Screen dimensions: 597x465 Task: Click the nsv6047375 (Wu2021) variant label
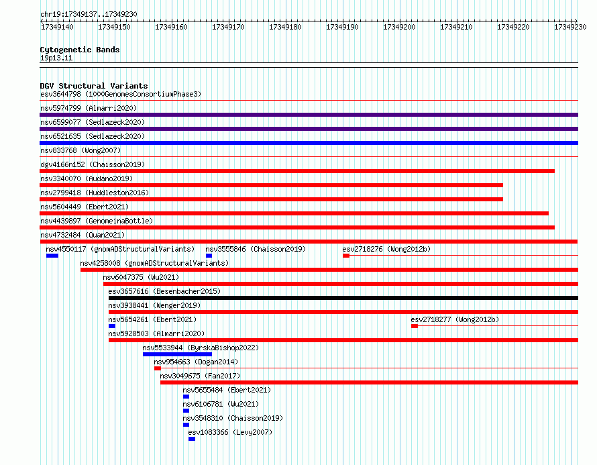[x=141, y=277]
